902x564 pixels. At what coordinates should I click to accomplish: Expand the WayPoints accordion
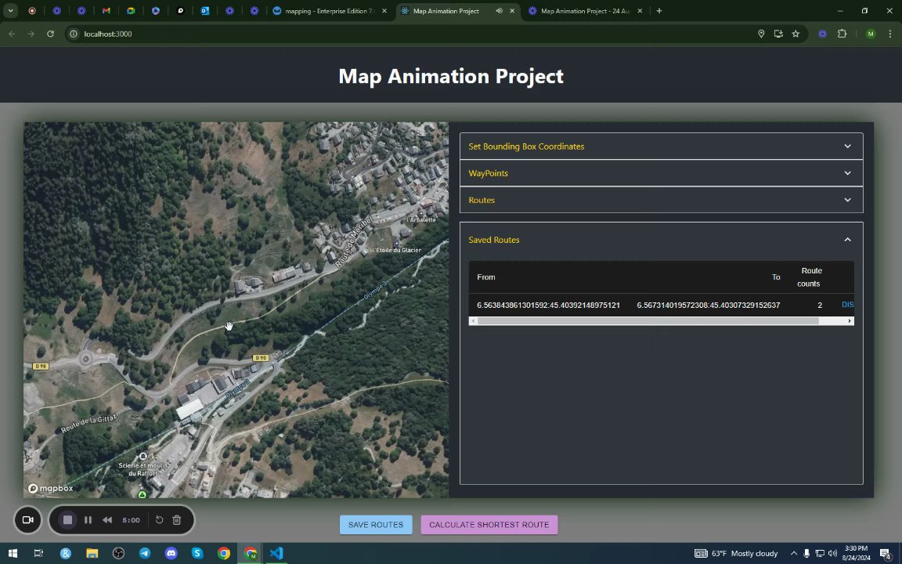click(x=661, y=173)
